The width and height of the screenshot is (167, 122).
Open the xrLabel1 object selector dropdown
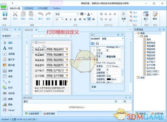123,39
